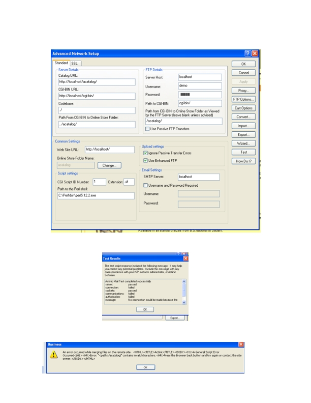Screen dimensions: 311x403
Task: Close the Business error dialog
Action: coord(241,344)
